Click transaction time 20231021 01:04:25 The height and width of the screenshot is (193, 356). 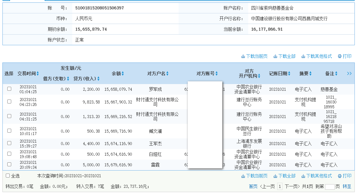(x=28, y=89)
